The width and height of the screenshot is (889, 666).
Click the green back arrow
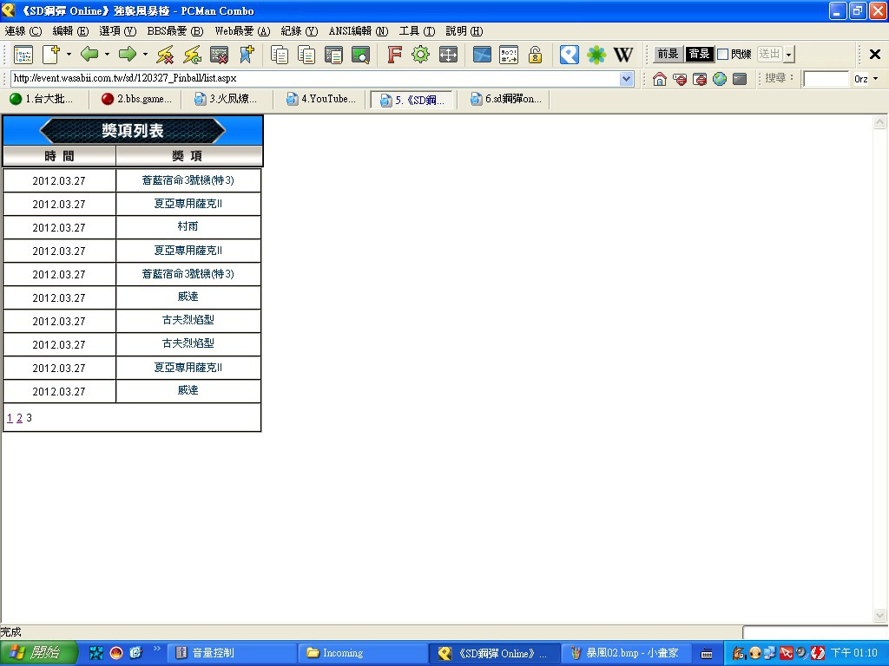pos(89,55)
